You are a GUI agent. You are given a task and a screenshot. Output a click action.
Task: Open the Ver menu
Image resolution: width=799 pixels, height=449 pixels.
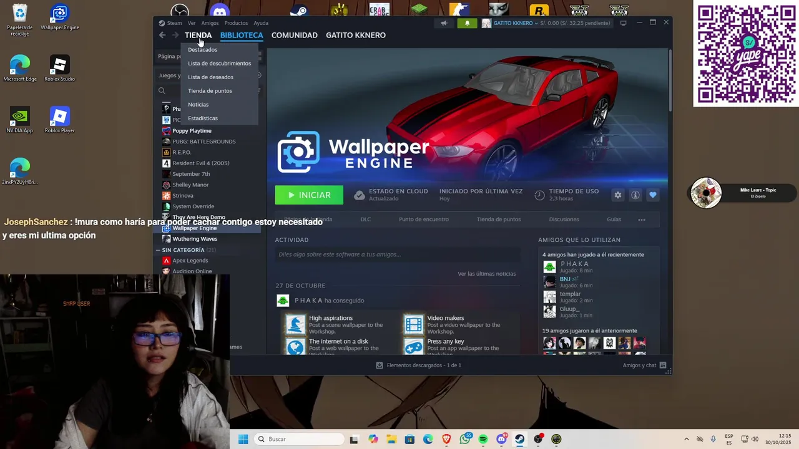pyautogui.click(x=192, y=23)
